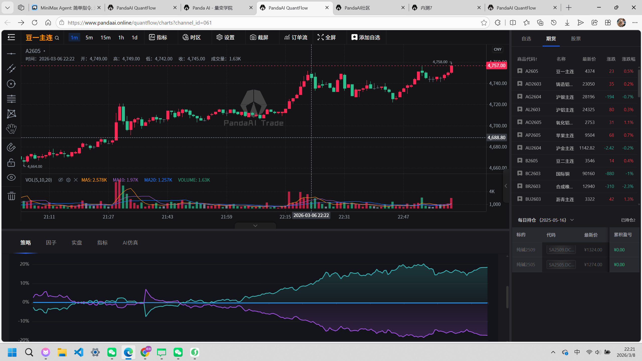Refresh the current page
Screen dimensions: 642x361
pos(35,23)
